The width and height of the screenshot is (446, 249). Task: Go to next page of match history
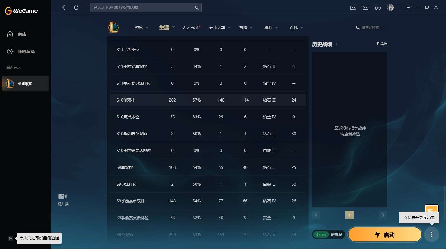pyautogui.click(x=383, y=215)
